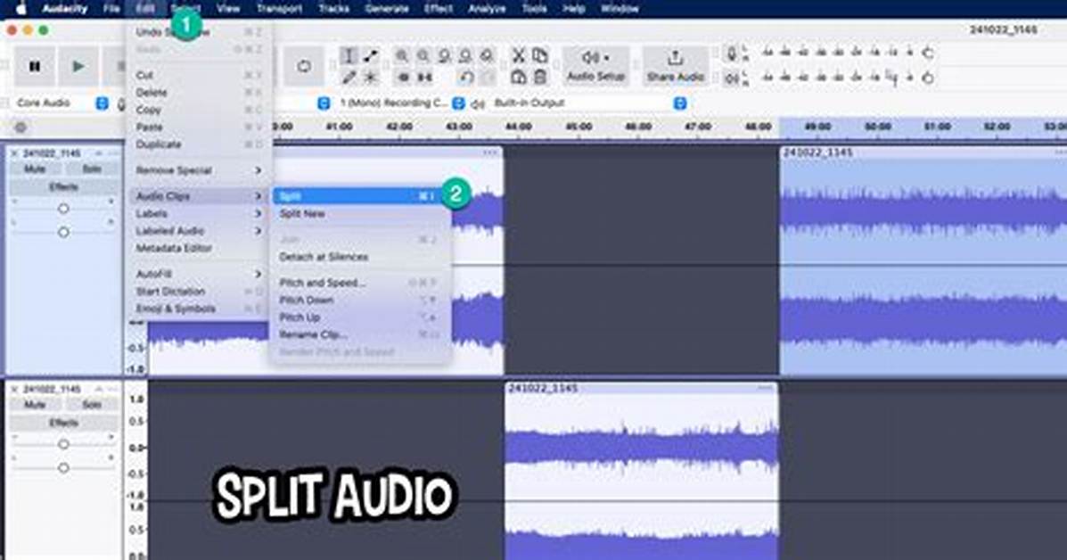Click the Share Audio button
Viewport: 1067px width, 560px height.
click(x=675, y=66)
